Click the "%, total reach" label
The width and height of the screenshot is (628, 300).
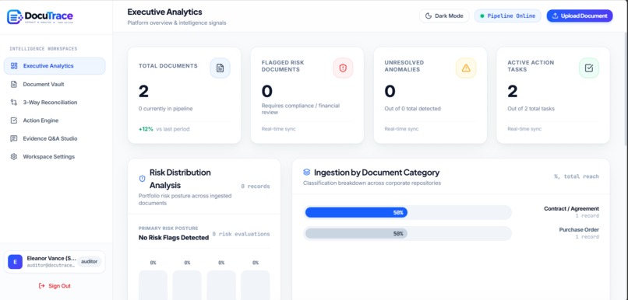tap(577, 176)
